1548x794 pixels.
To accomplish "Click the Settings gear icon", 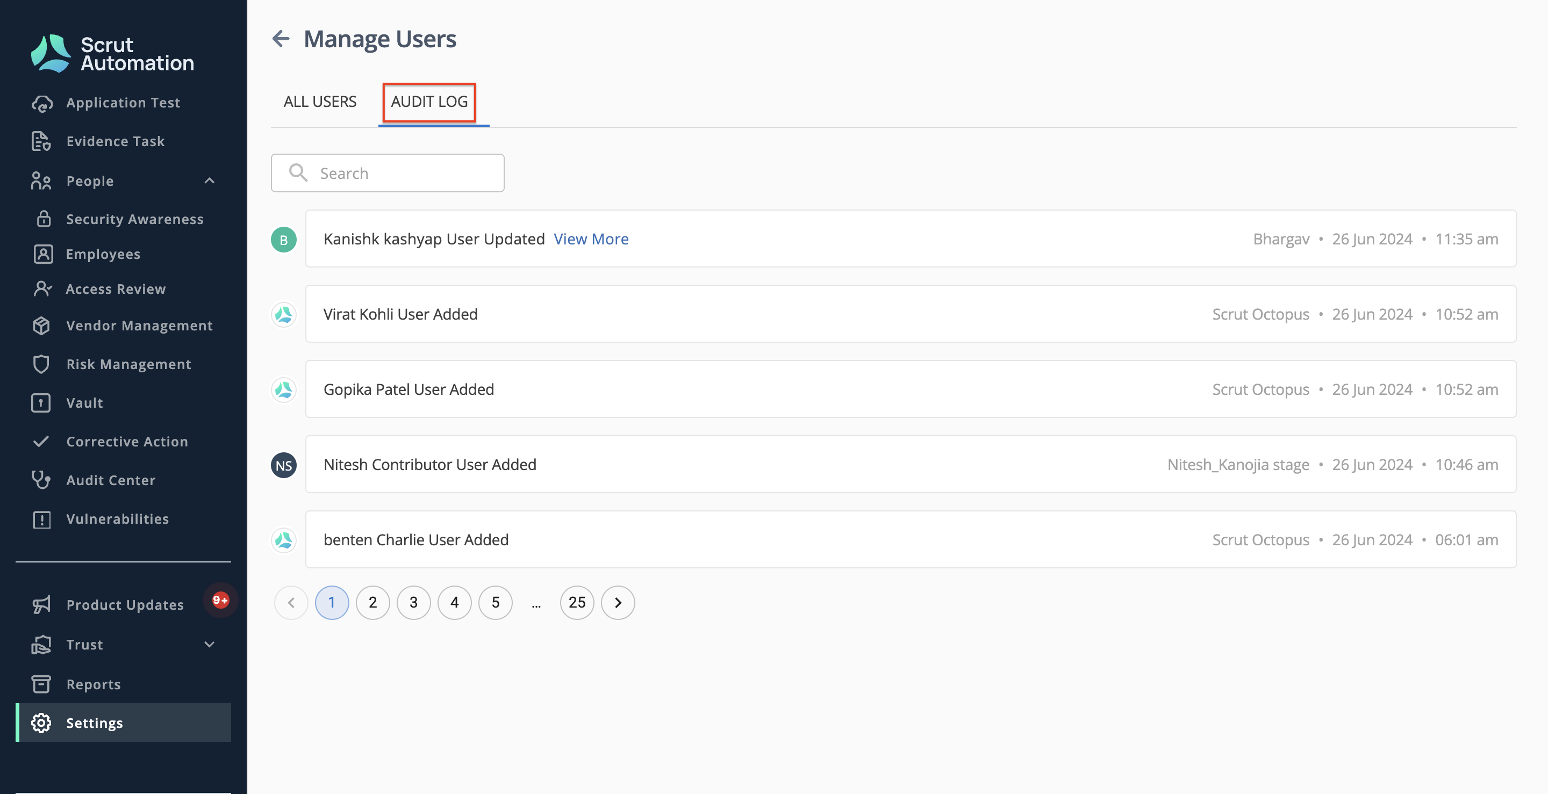I will coord(41,723).
